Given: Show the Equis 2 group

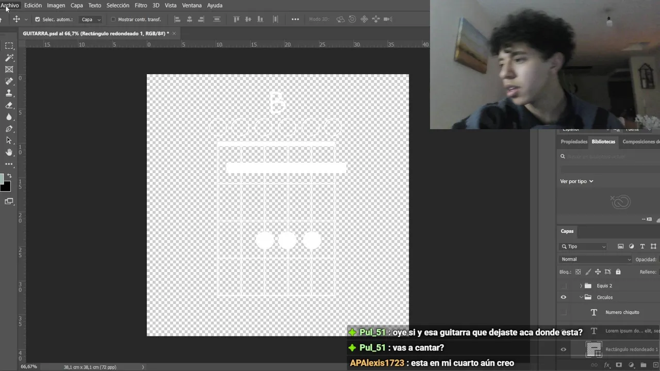Looking at the screenshot, I should pyautogui.click(x=563, y=285).
